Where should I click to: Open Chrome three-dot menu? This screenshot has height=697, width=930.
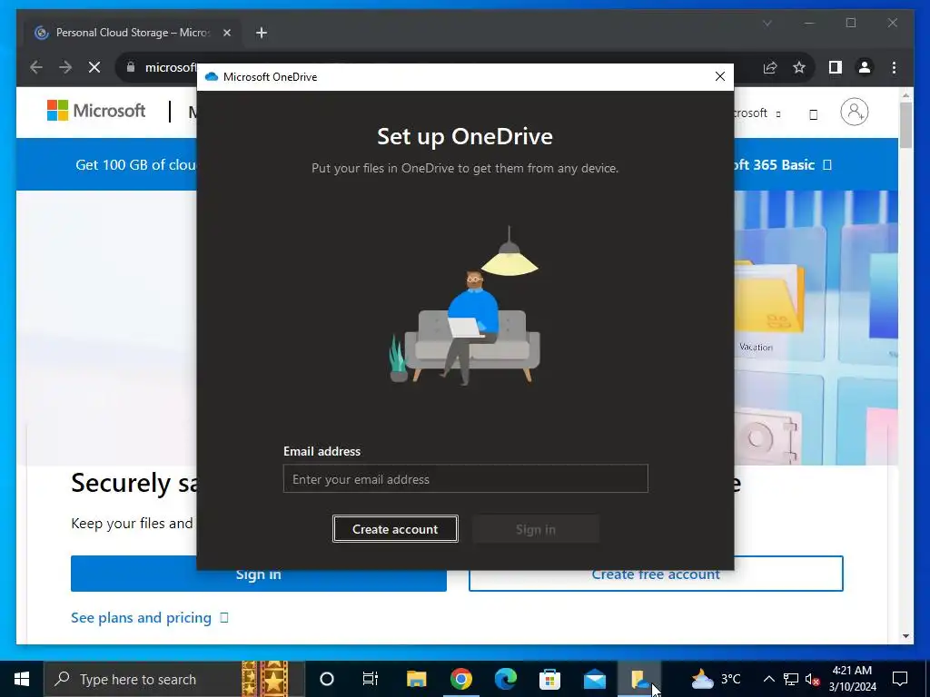coord(894,67)
